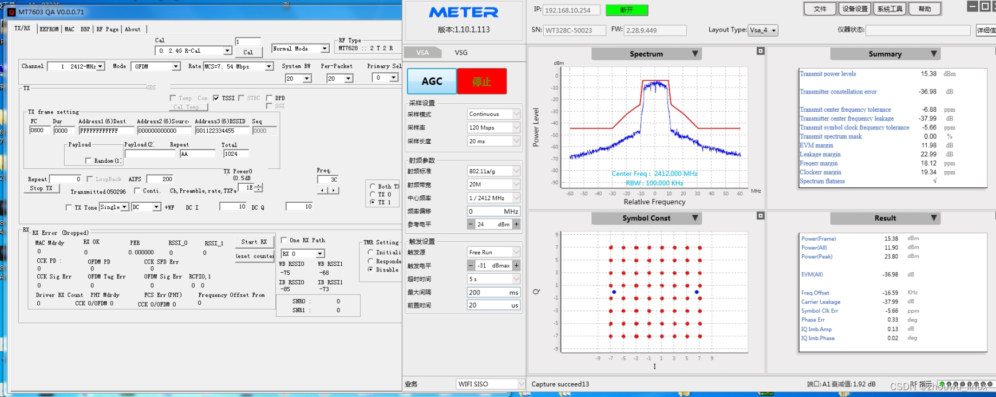The height and width of the screenshot is (397, 996).
Task: Open the 文件 menu
Action: pos(820,9)
